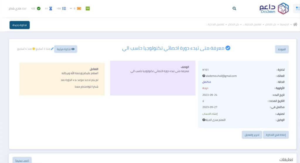Click the green ticket icon in header
300x163 pixels.
click(88, 9)
